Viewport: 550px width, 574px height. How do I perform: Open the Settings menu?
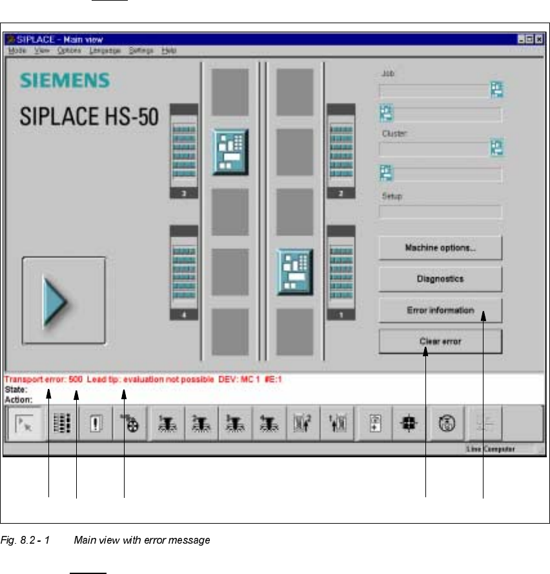pos(141,50)
